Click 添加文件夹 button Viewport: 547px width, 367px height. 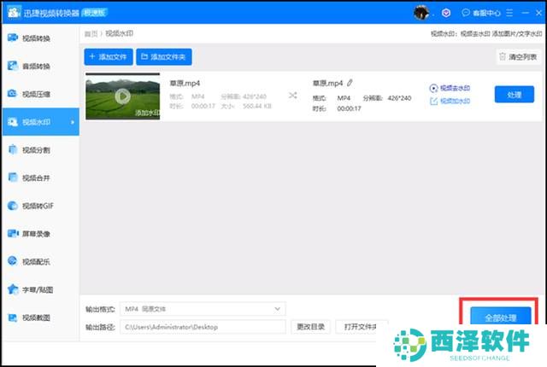point(164,56)
